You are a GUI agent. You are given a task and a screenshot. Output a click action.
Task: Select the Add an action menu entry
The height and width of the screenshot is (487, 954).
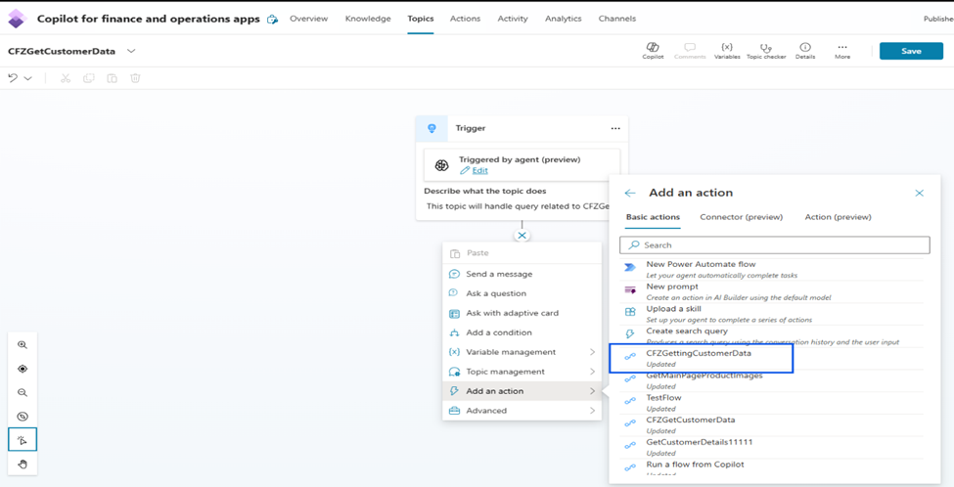pos(522,391)
